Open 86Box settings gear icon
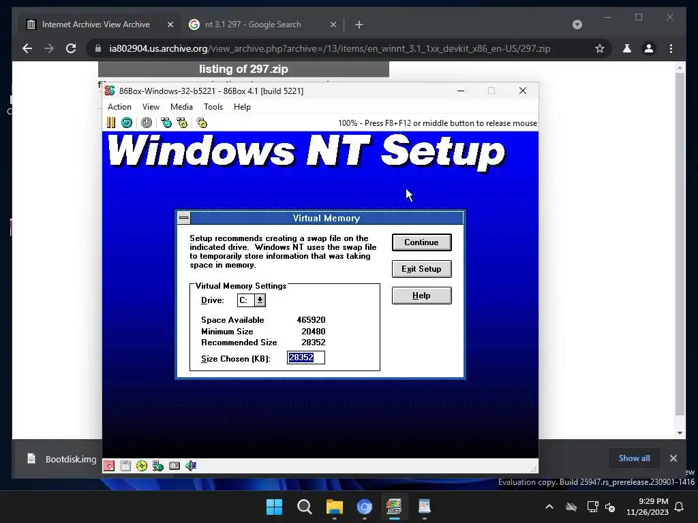Viewport: 698px width, 523px height. (x=202, y=123)
